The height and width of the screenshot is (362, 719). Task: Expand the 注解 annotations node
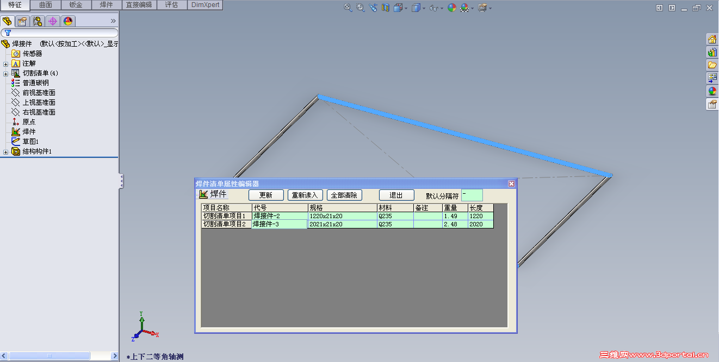click(5, 63)
